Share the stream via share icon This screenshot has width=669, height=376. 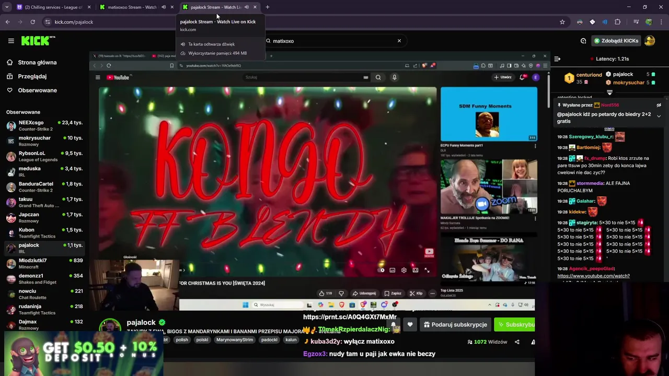517,342
